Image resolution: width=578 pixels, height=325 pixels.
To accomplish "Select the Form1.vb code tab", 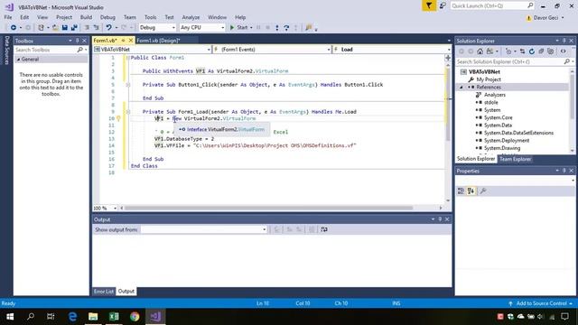I will tap(105, 41).
